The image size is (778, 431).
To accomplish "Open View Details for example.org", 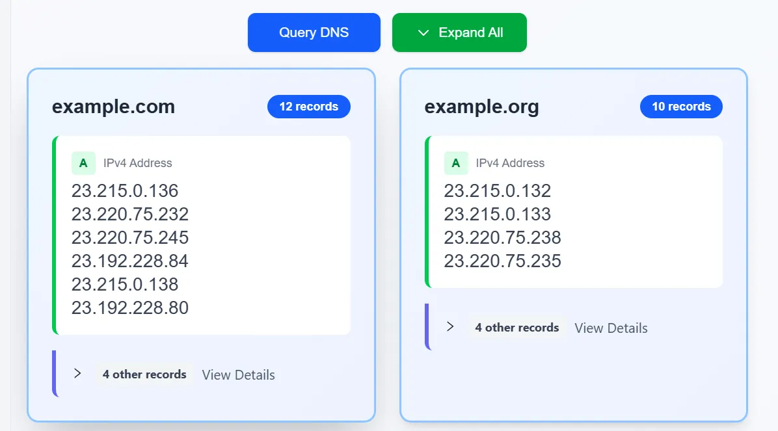I will tap(610, 328).
